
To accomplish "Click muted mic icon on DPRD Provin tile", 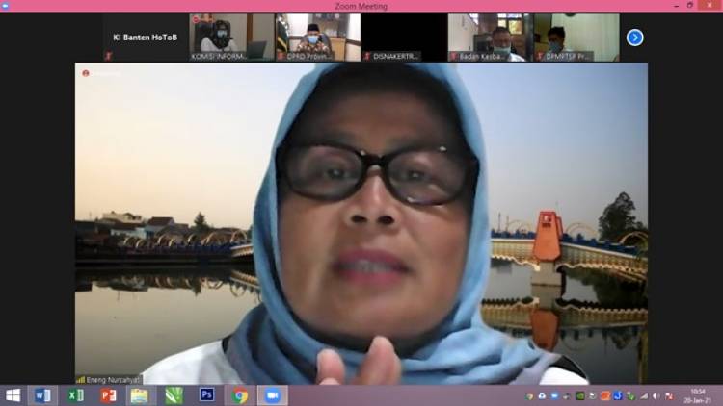I will coord(281,56).
